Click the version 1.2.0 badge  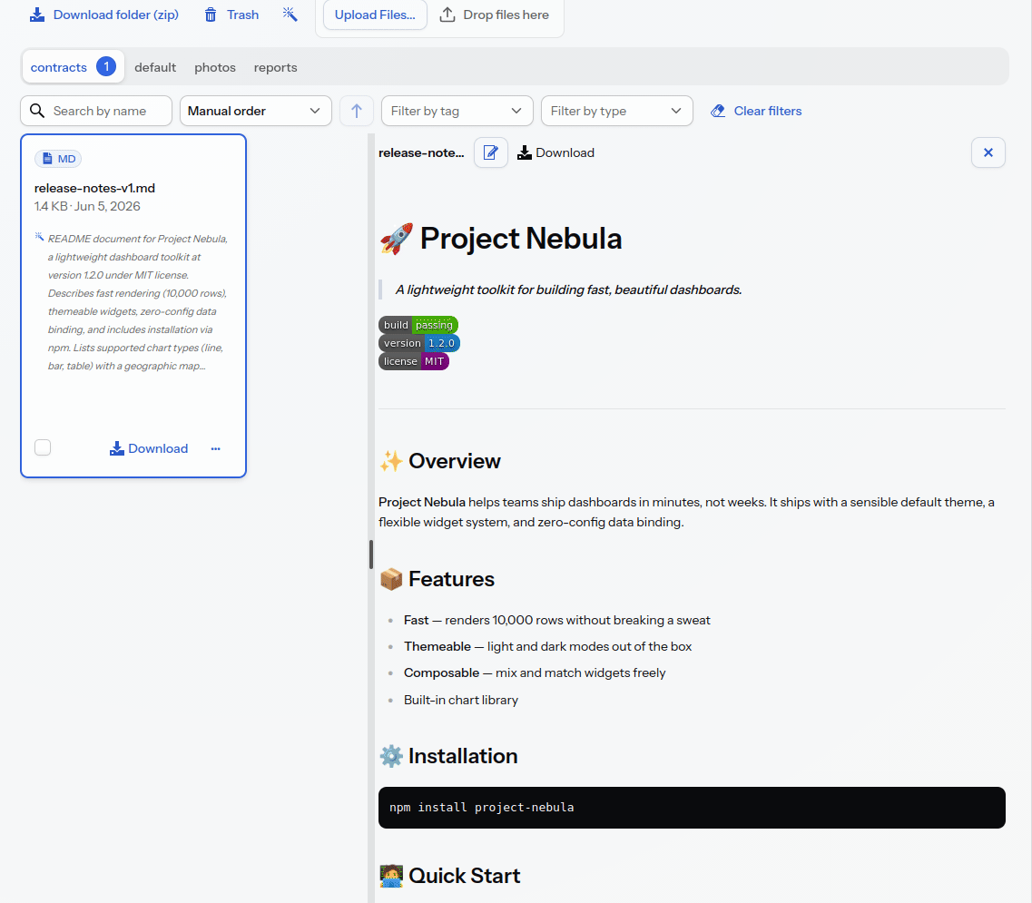click(x=419, y=344)
